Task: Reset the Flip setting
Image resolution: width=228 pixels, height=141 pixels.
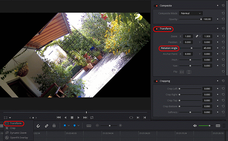Action: 223,71
